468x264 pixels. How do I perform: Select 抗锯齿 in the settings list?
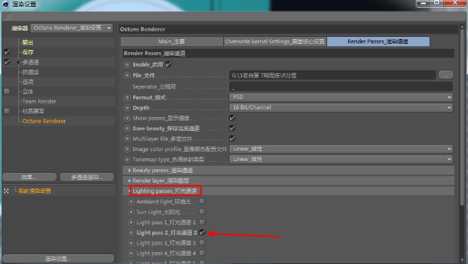coord(31,72)
